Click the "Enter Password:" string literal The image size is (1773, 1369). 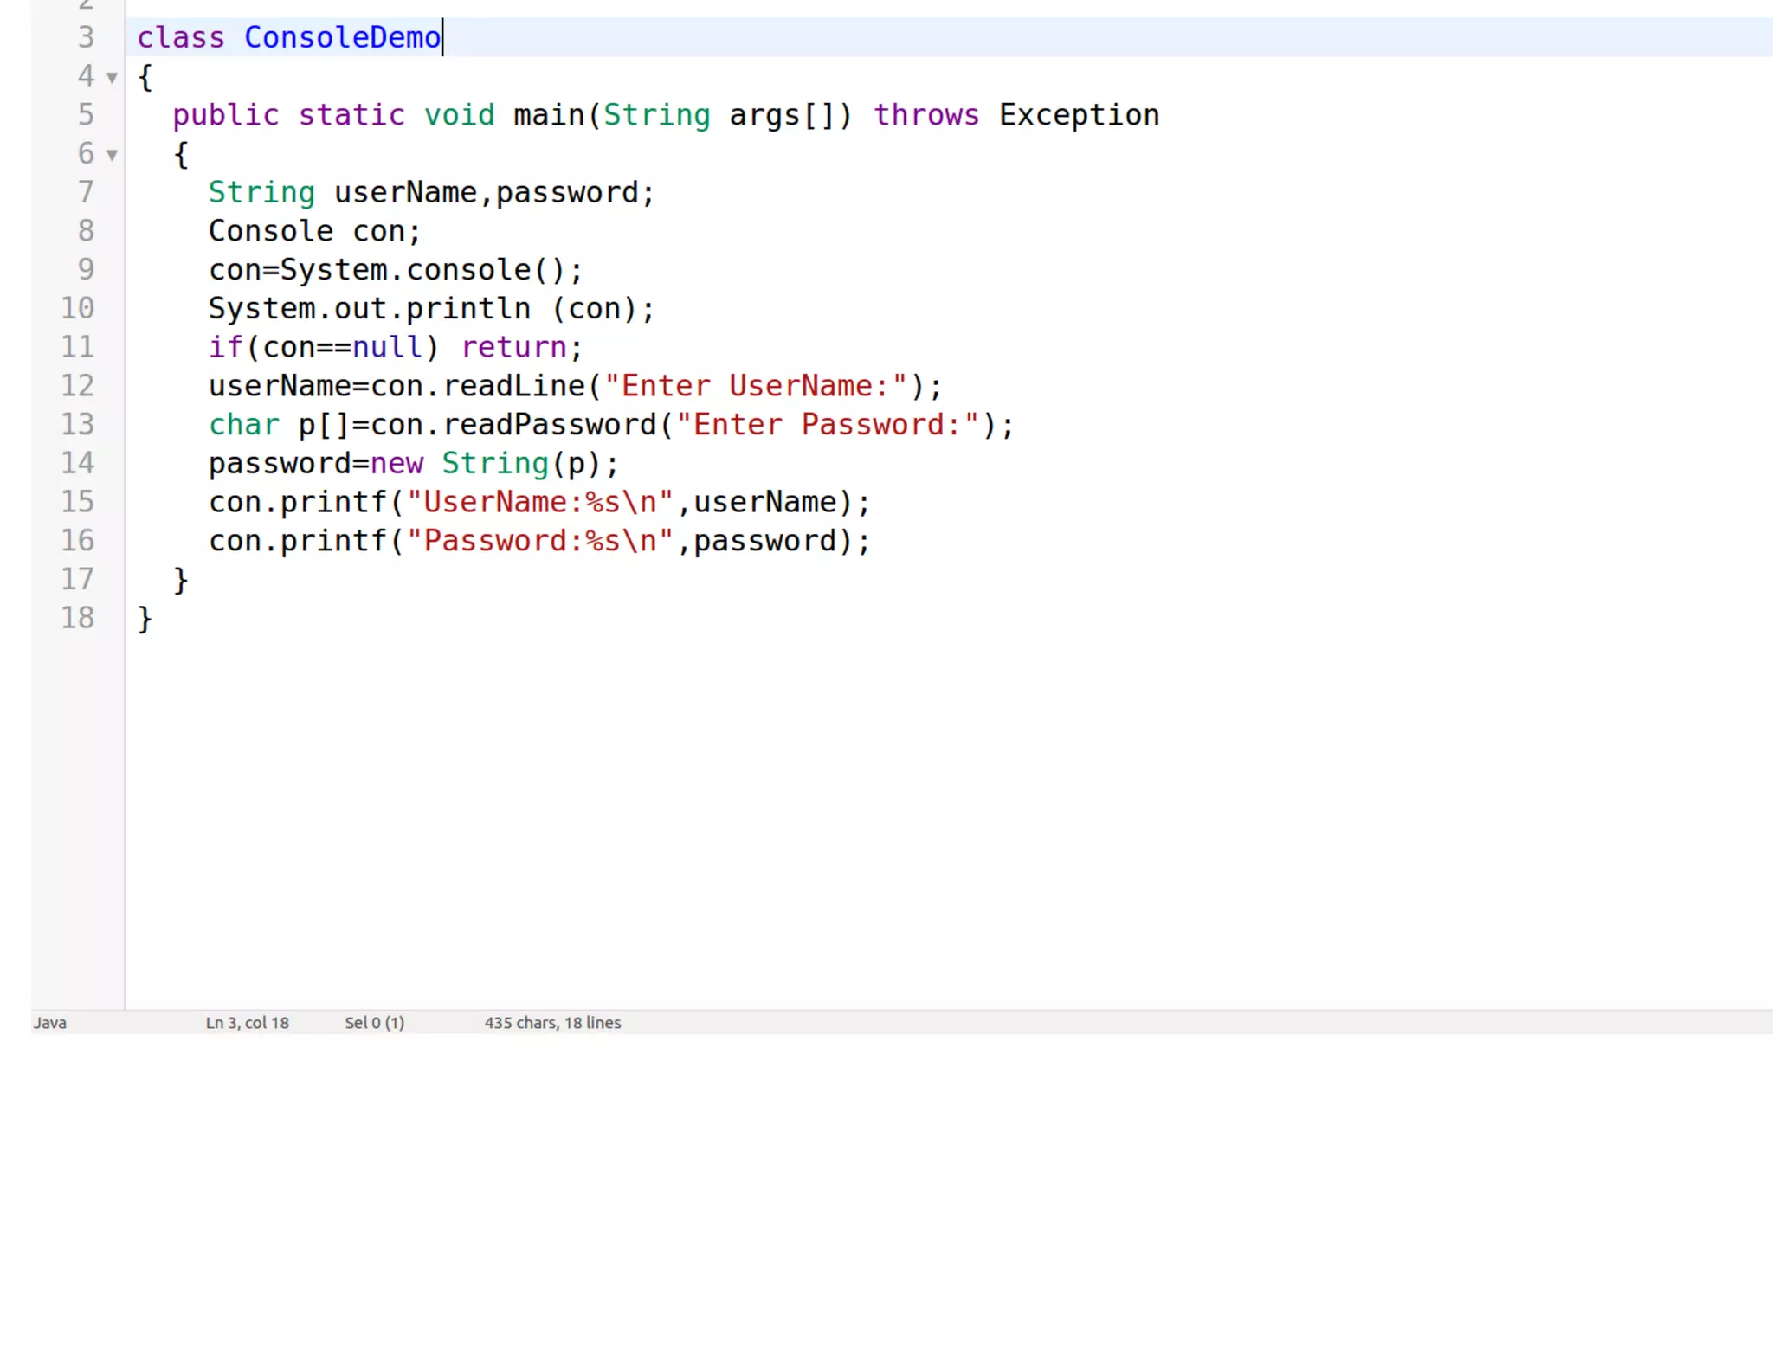tap(828, 425)
